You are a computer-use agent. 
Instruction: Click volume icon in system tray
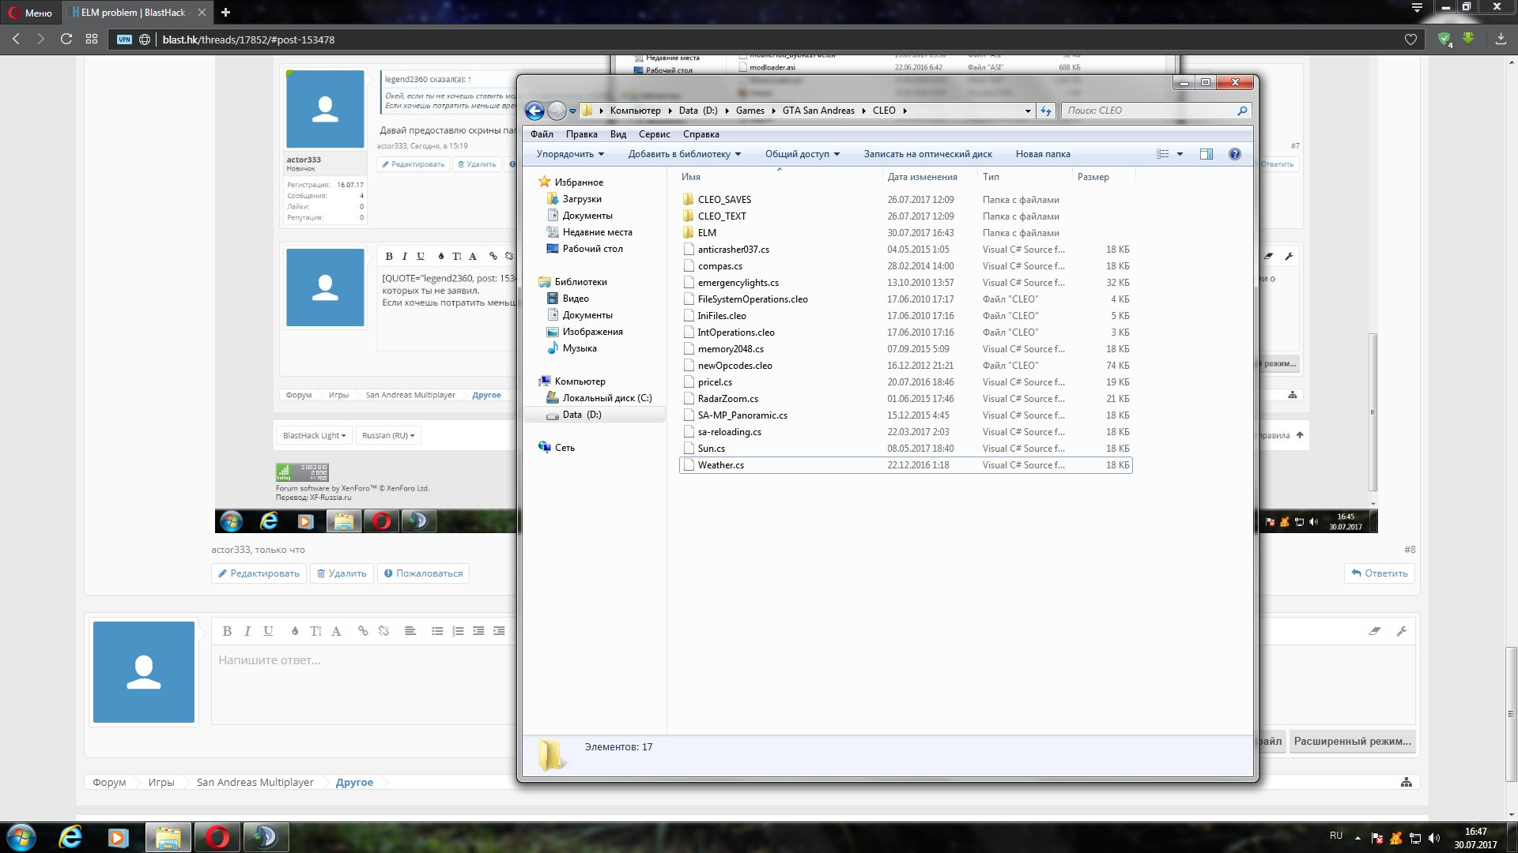click(x=1435, y=837)
